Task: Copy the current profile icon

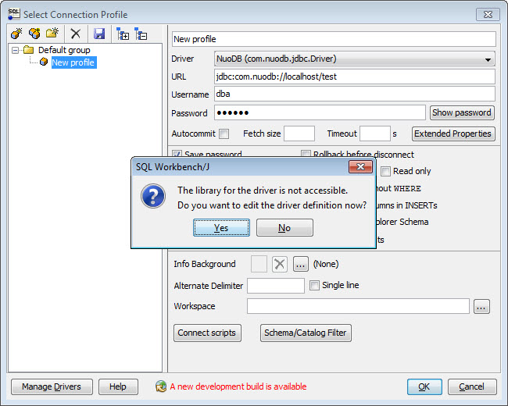Action: coord(34,34)
